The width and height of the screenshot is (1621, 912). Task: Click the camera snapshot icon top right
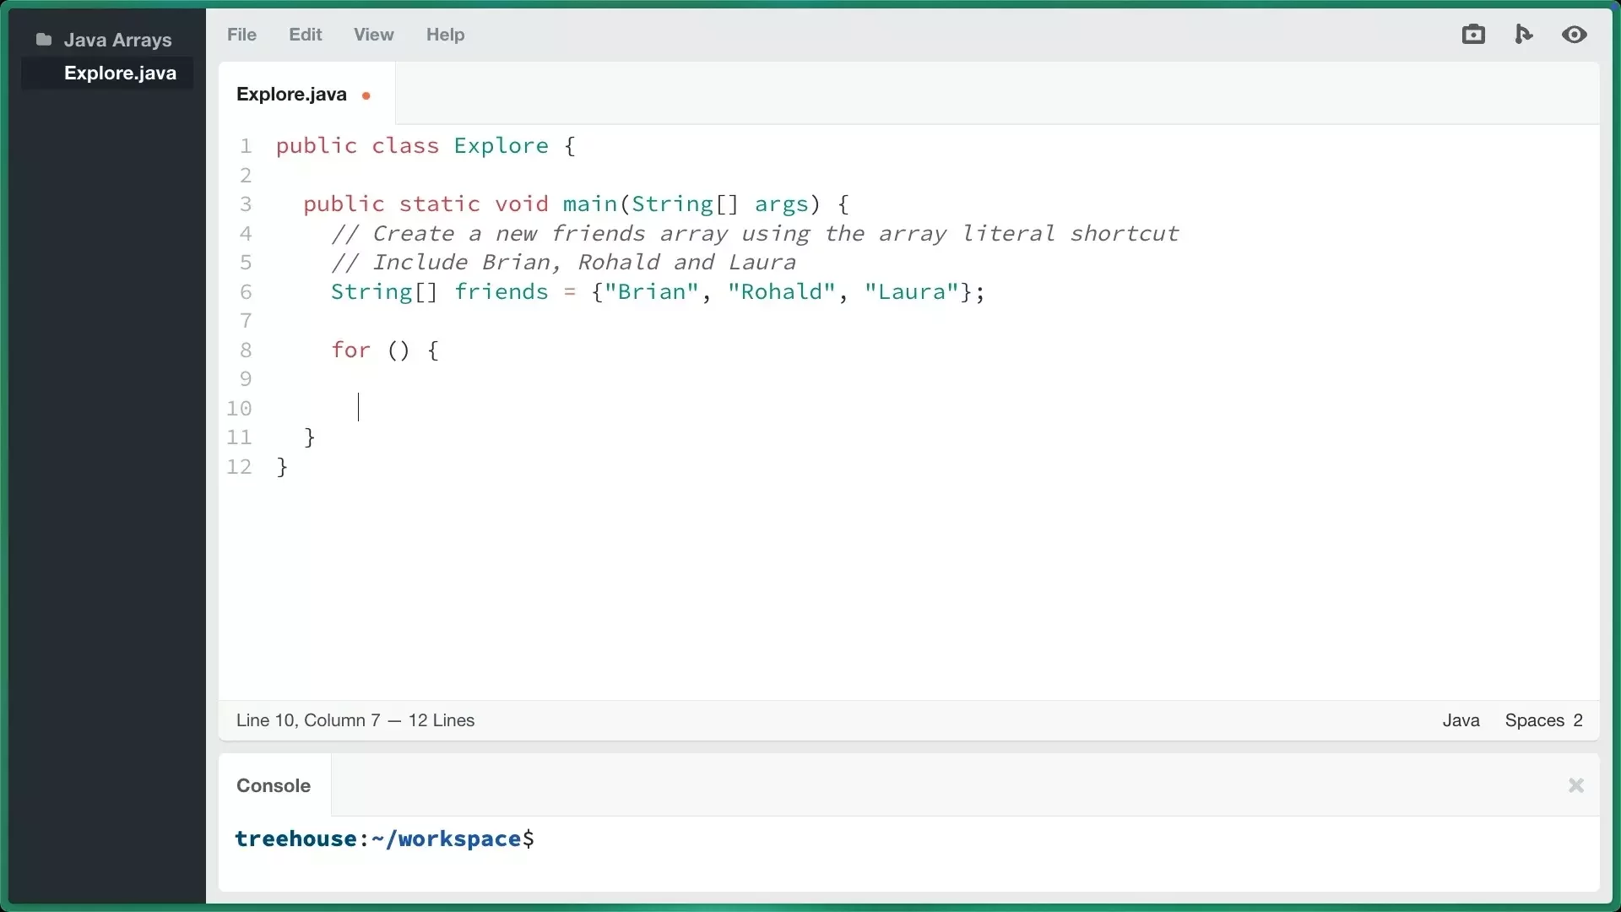point(1472,35)
